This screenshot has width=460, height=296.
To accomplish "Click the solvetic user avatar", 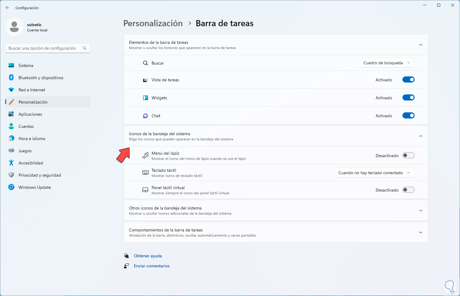I will (14, 27).
